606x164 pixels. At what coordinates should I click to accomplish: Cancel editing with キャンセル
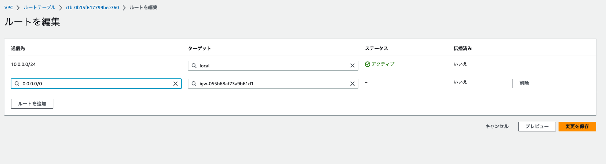pyautogui.click(x=497, y=127)
